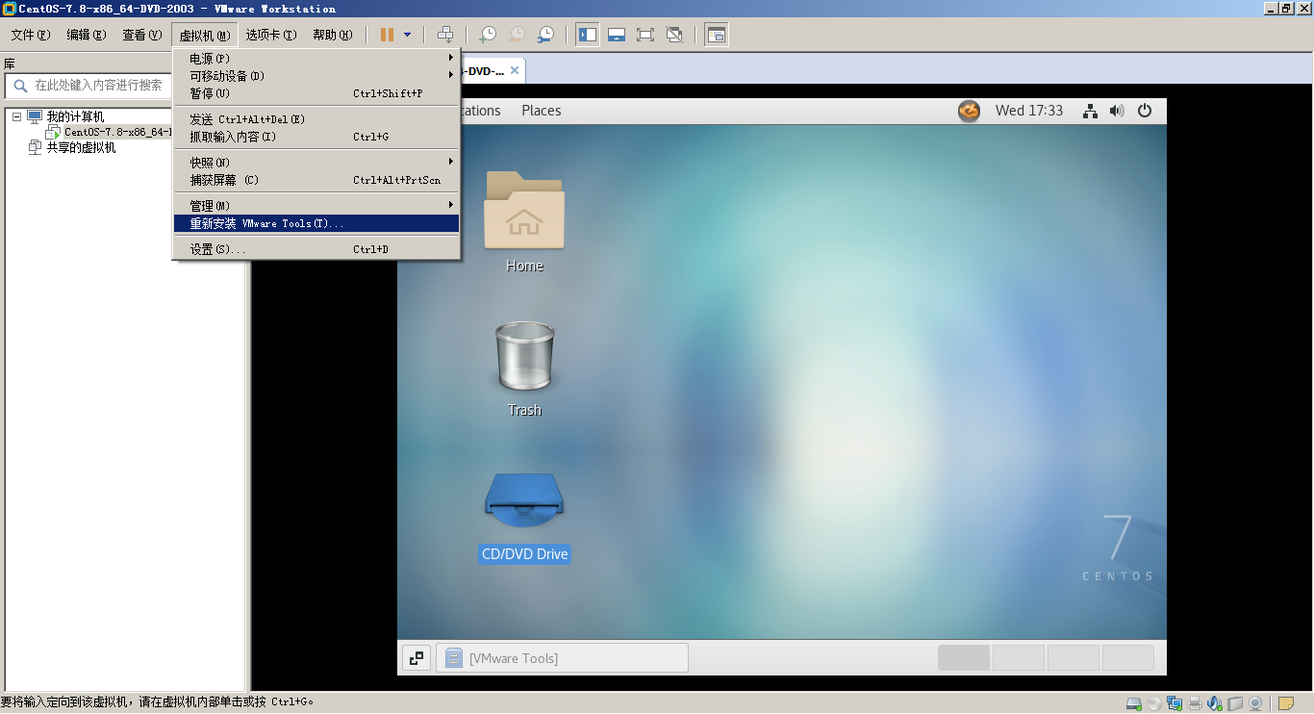Select the Home folder desktop icon
This screenshot has height=714, width=1314.
click(x=524, y=221)
